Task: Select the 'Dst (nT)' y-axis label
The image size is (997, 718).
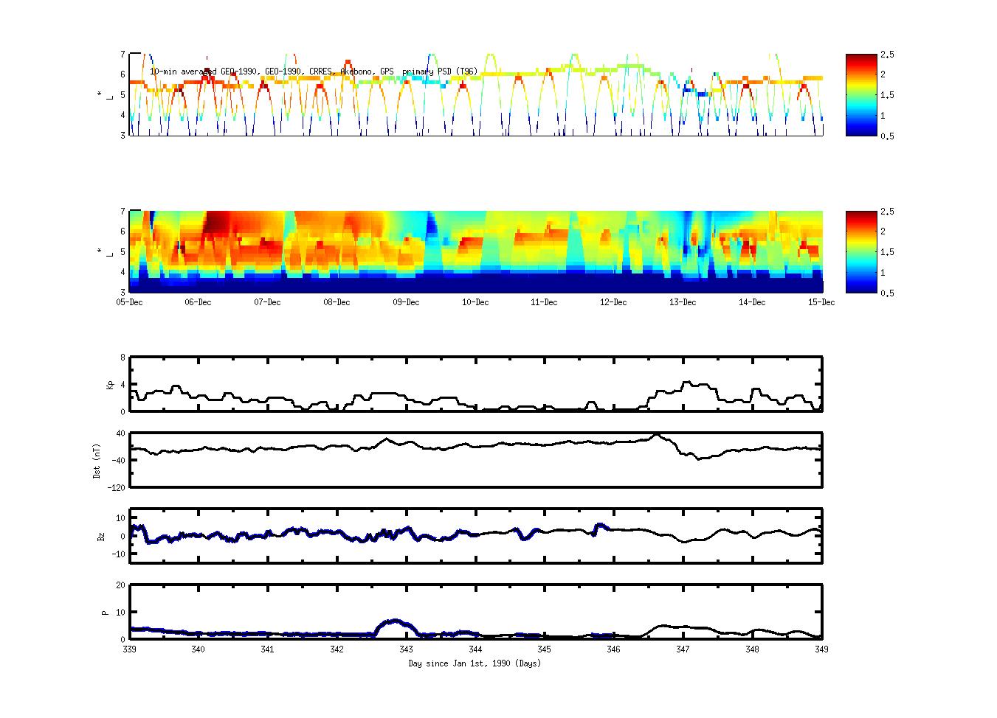Action: tap(97, 460)
